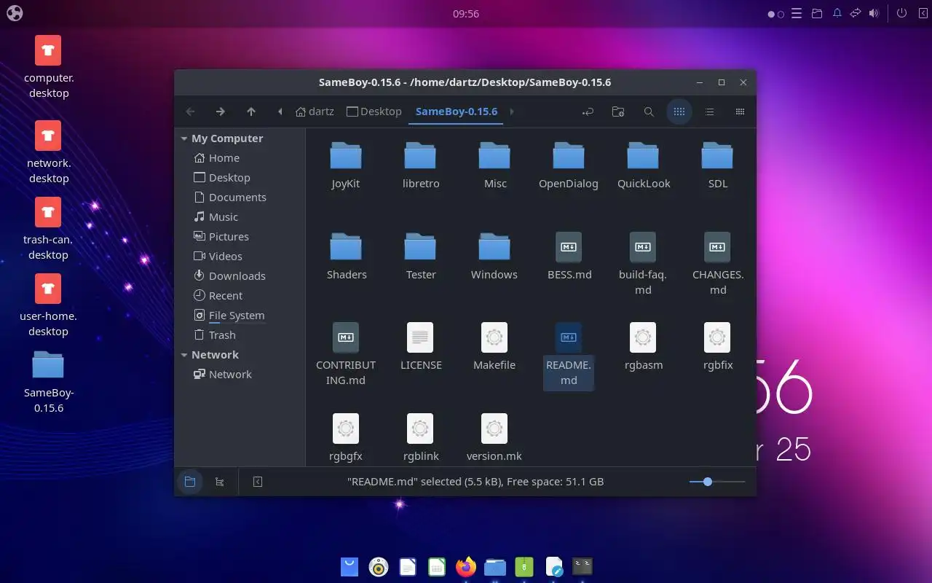Collapse the Network section in sidebar
Image resolution: width=932 pixels, height=583 pixels.
coord(184,355)
